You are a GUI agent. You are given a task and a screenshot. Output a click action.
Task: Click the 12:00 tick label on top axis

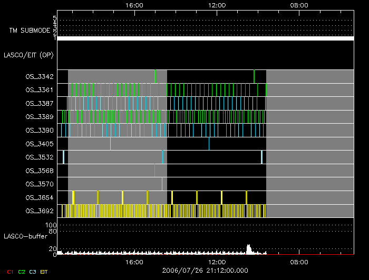[x=217, y=5]
